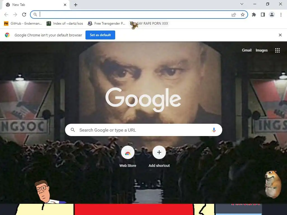Click the Chrome logo in the infobar
Screen dimensions: 287x215
pos(7,35)
